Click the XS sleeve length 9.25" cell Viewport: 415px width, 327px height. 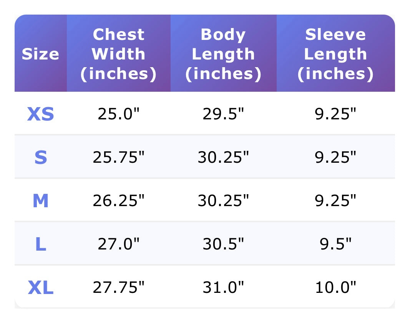pyautogui.click(x=335, y=114)
